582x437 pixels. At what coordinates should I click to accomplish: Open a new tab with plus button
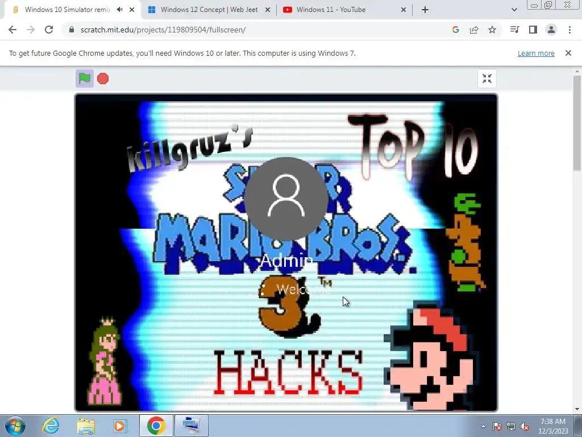coord(425,10)
